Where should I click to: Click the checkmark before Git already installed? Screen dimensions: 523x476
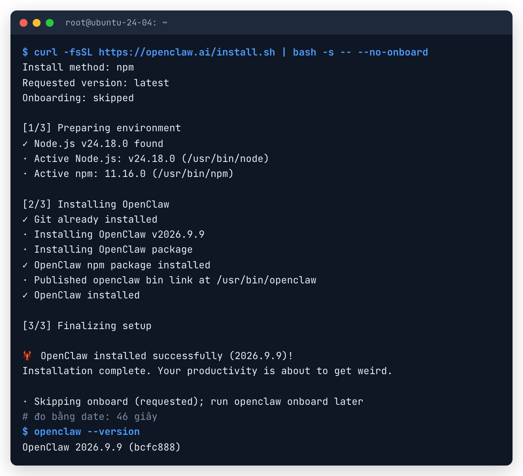(x=25, y=219)
